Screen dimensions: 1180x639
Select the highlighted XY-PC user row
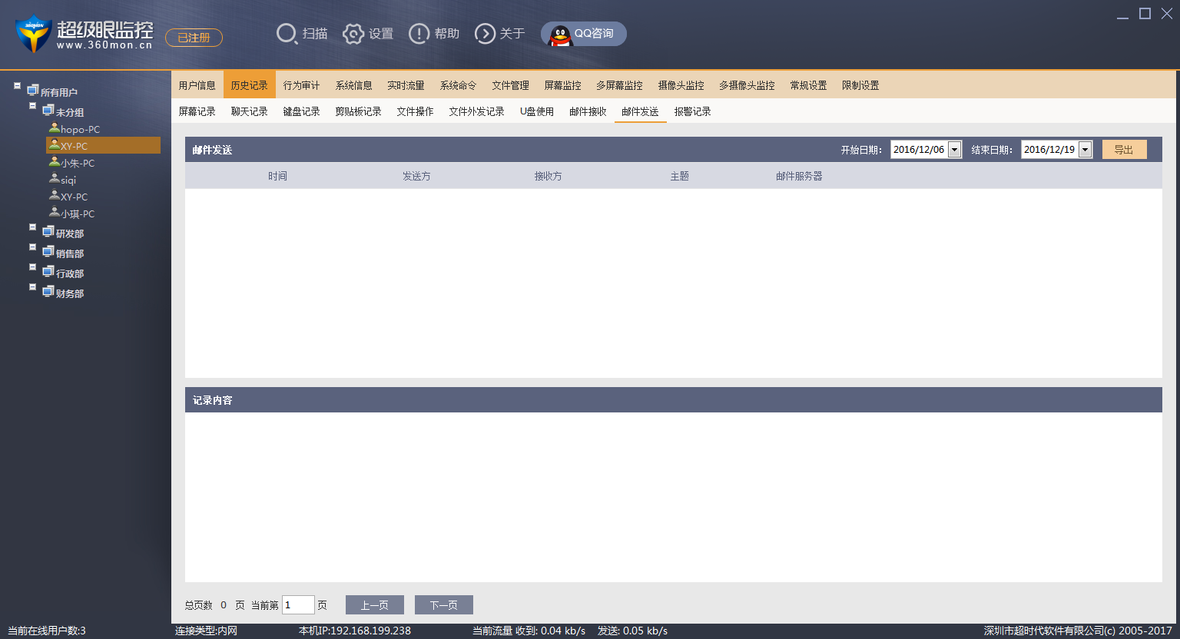tap(103, 145)
